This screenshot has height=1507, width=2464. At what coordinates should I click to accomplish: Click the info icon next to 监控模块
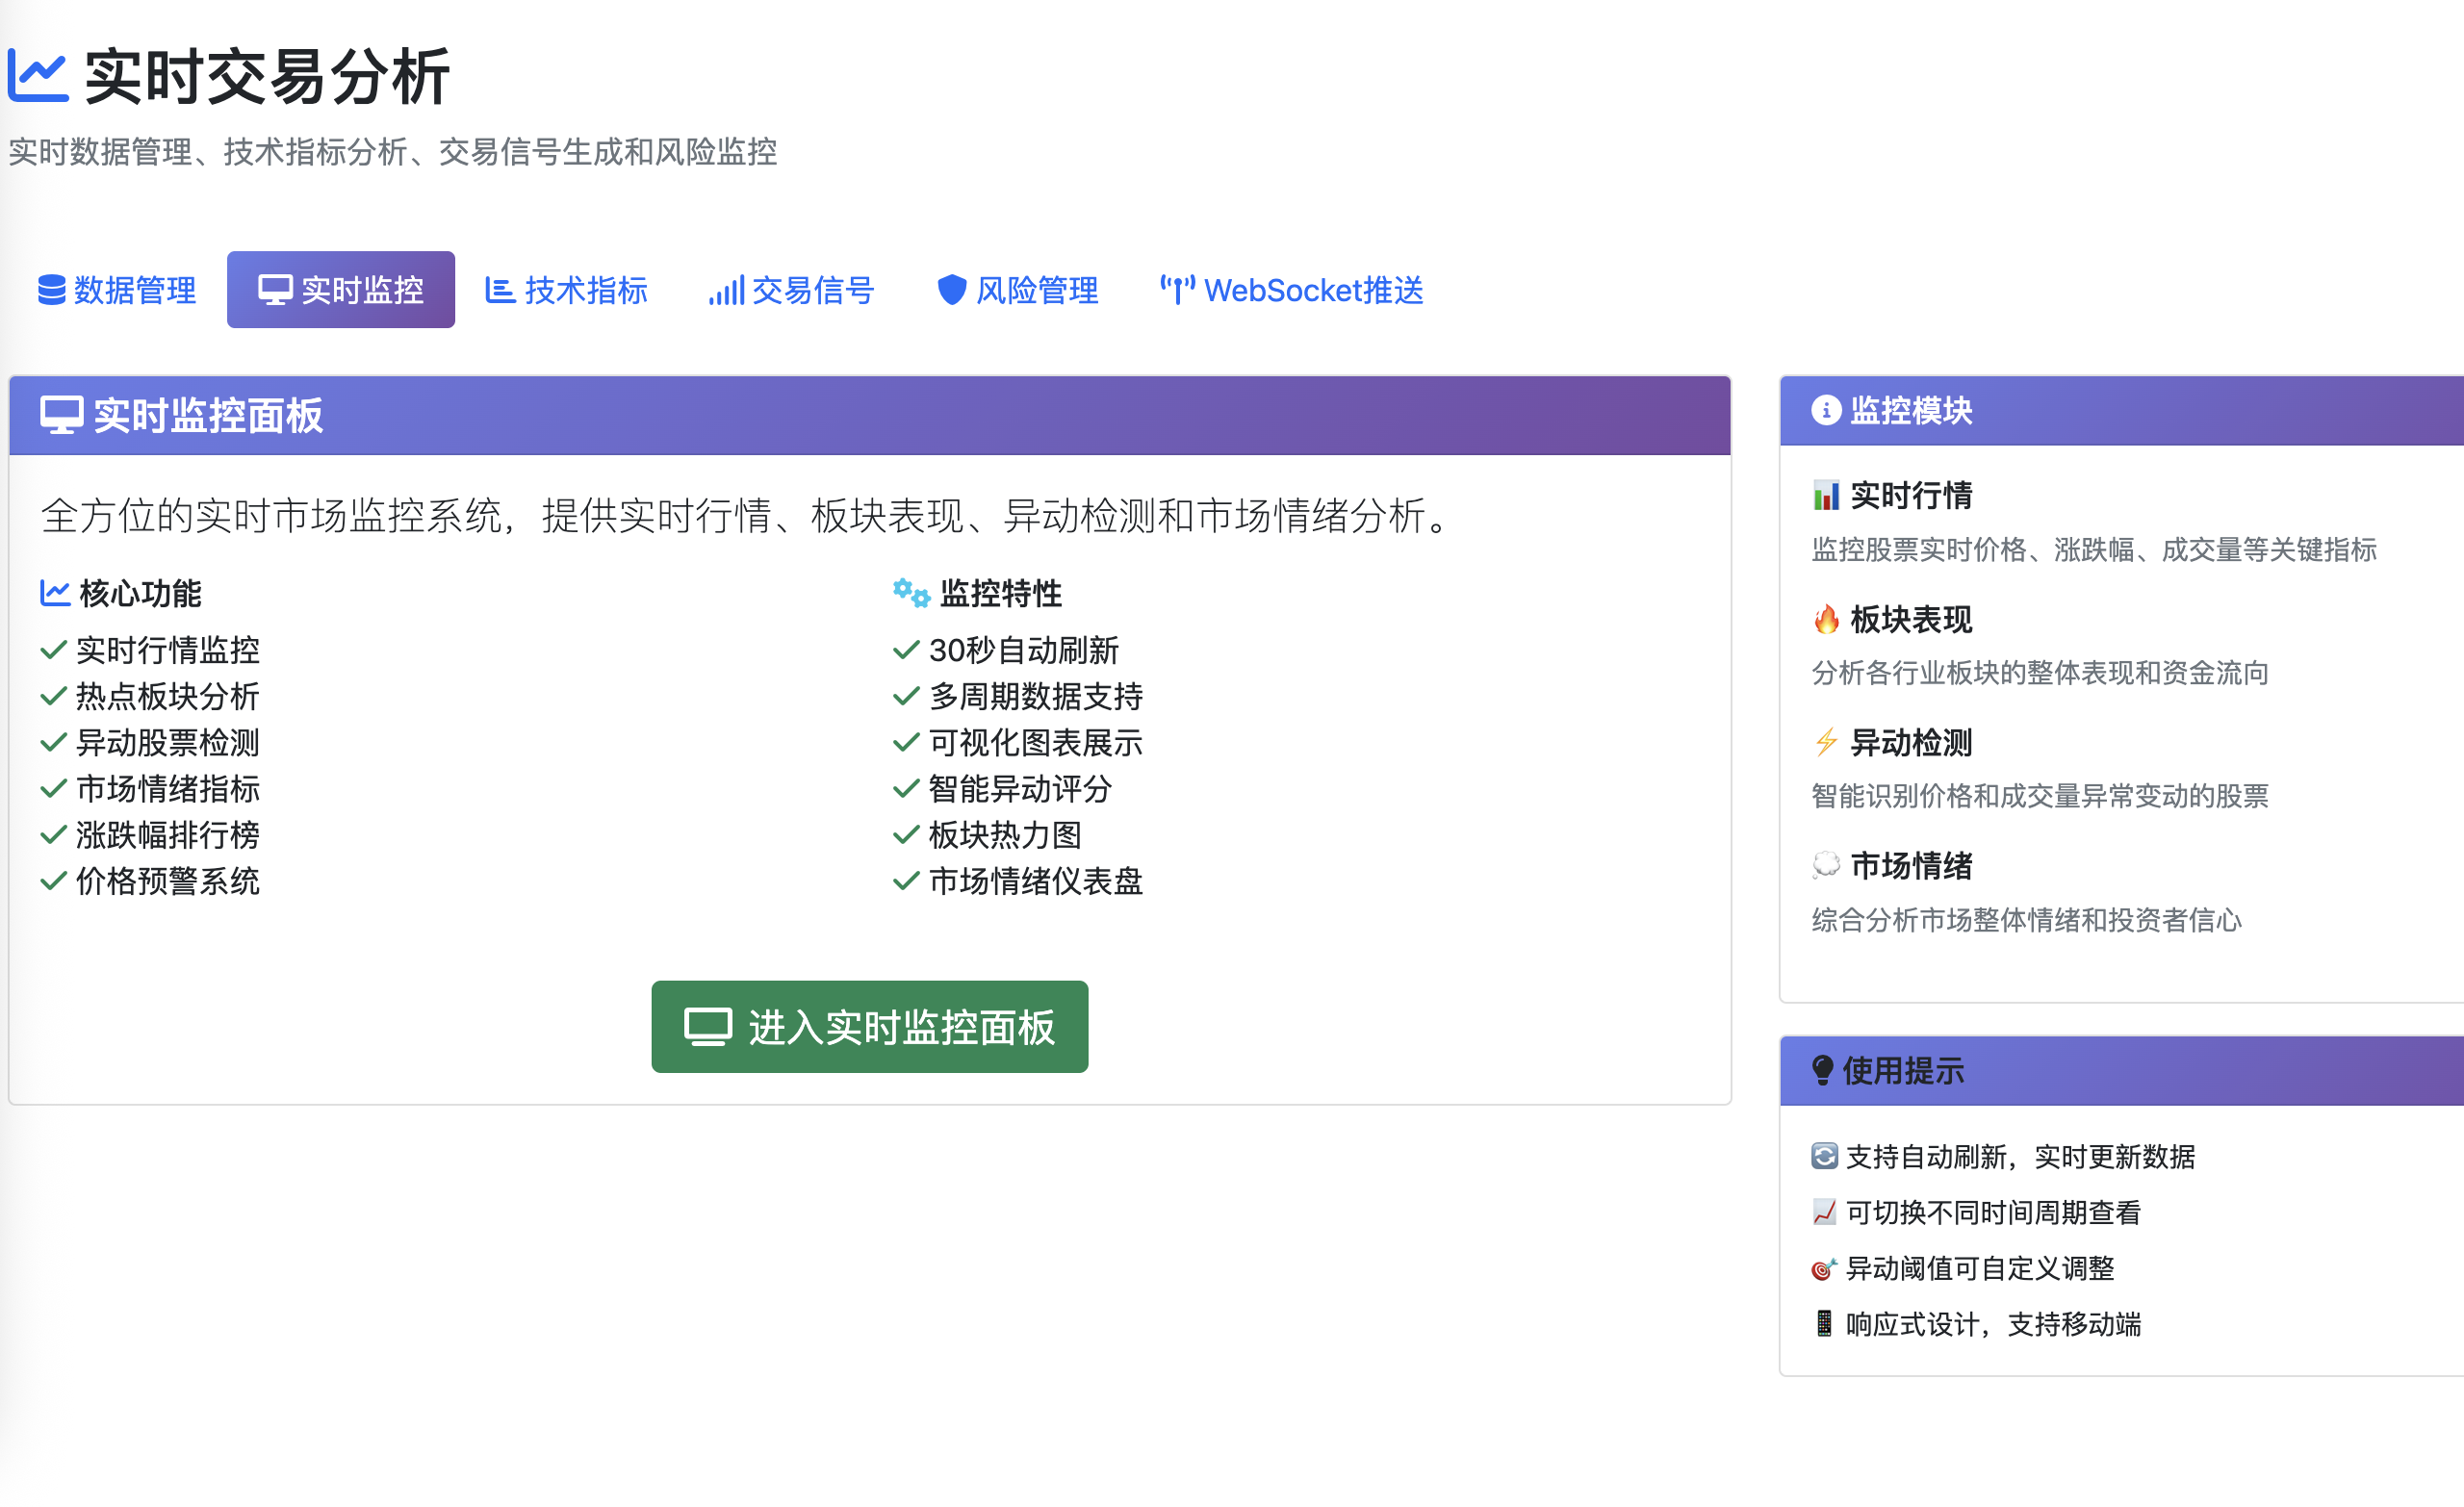[1826, 410]
